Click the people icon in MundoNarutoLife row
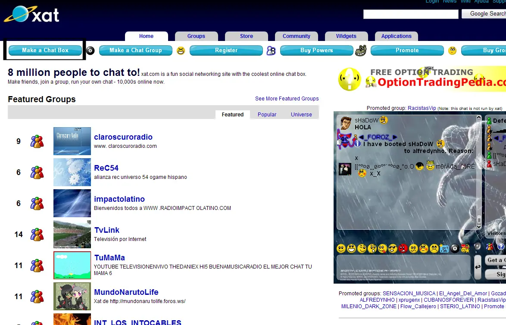 coord(37,296)
